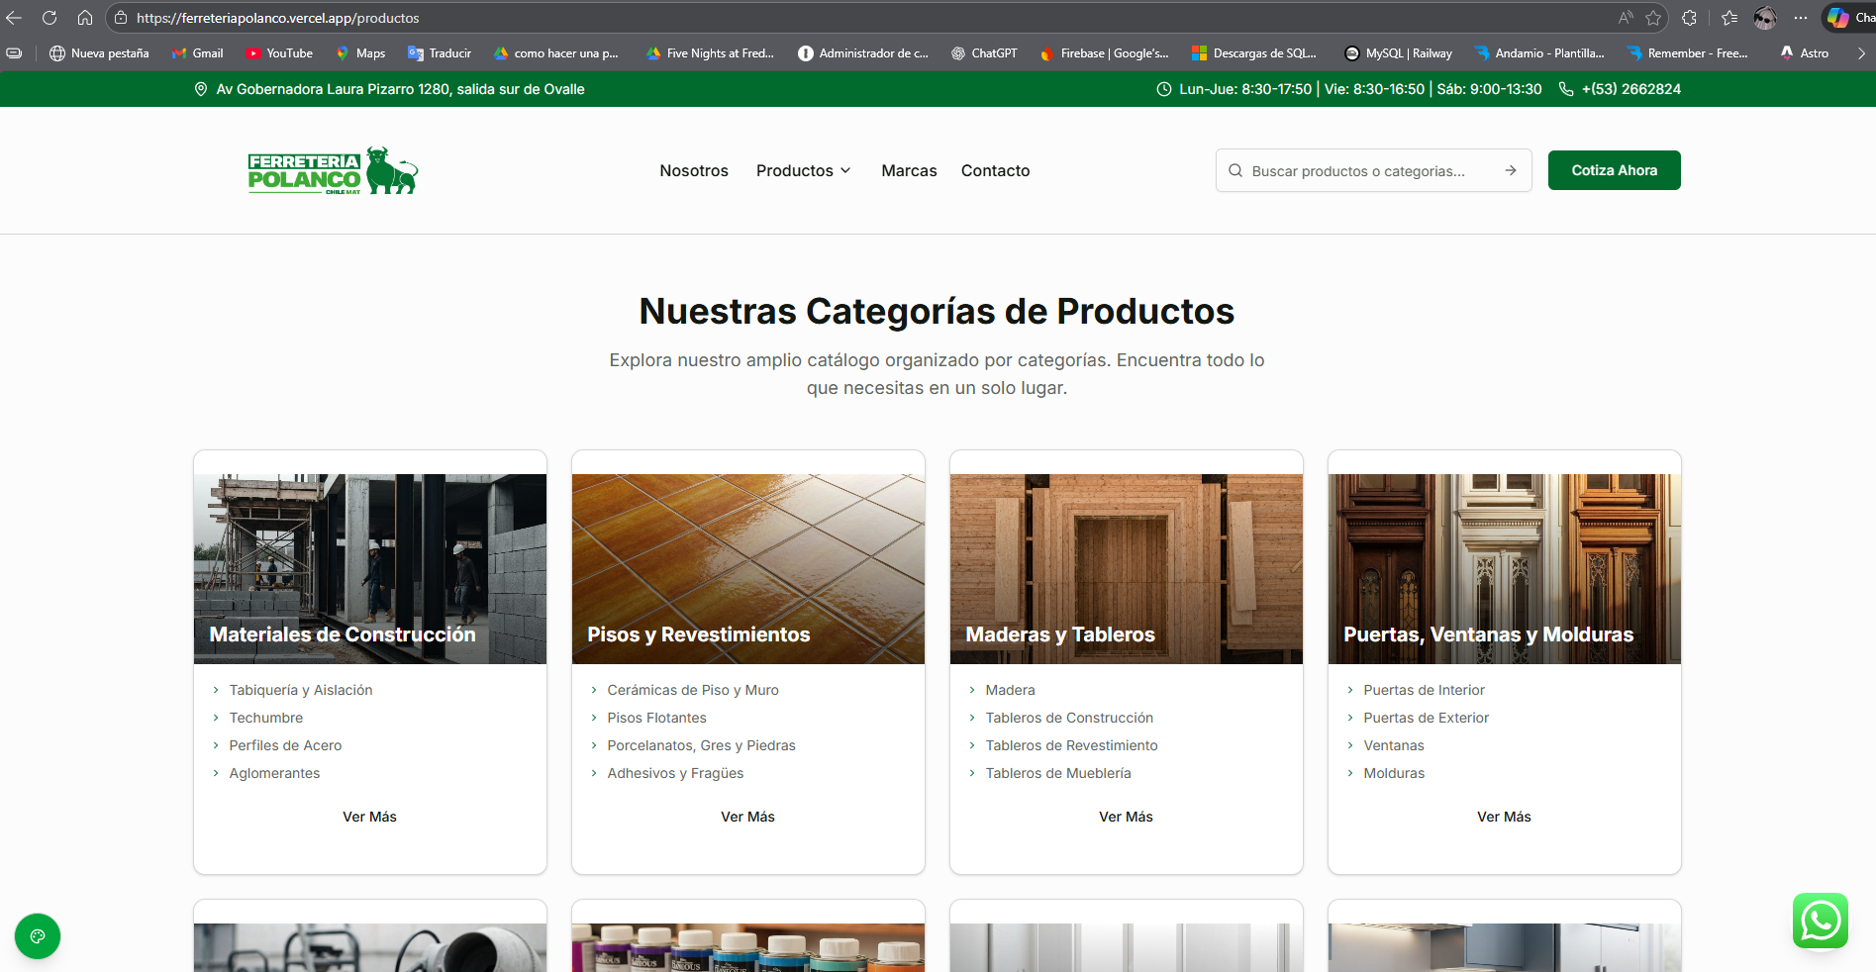1876x972 pixels.
Task: Go to the Nosotros page
Action: click(x=694, y=170)
